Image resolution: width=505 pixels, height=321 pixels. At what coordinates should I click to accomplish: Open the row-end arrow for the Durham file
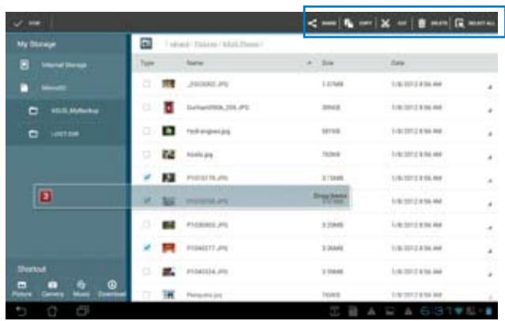(x=490, y=110)
